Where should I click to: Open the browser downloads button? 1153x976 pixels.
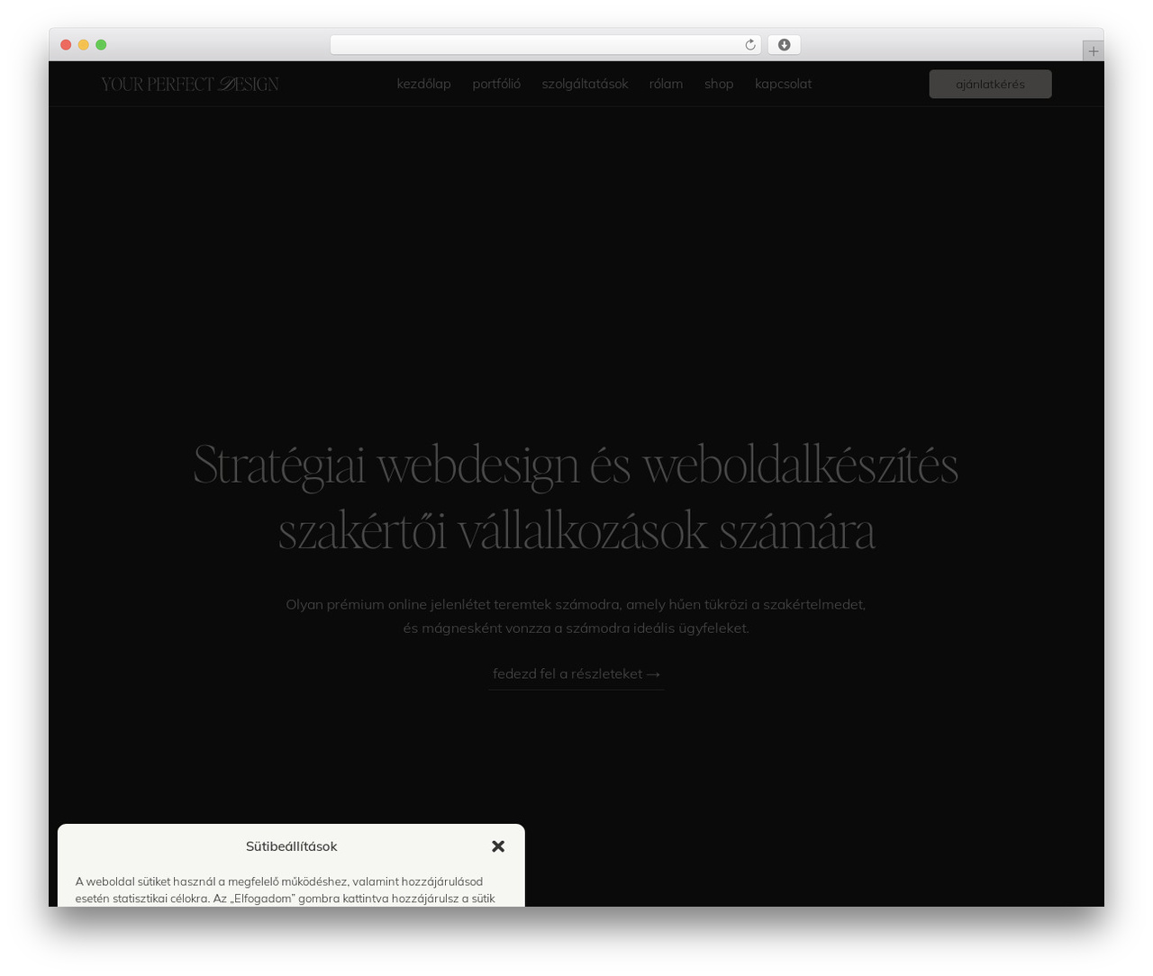coord(784,45)
